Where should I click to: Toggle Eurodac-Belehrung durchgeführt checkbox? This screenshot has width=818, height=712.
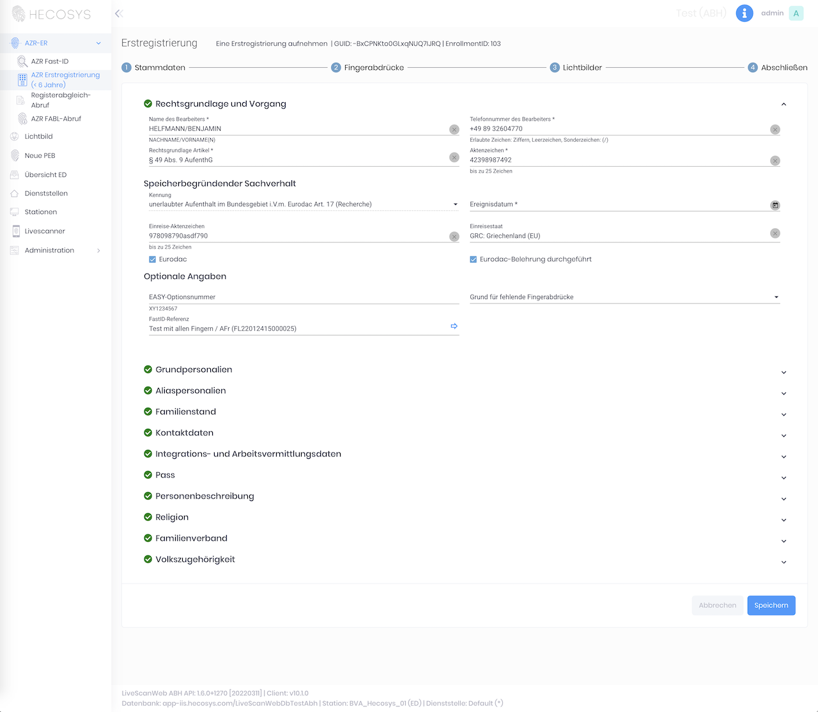474,259
